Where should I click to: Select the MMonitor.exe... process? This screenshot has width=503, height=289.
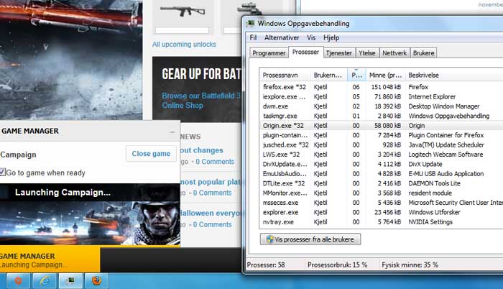pyautogui.click(x=382, y=193)
